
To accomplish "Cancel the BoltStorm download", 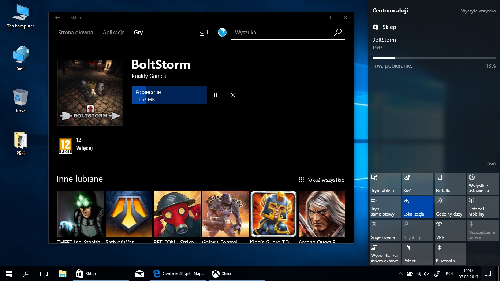I will click(x=233, y=95).
